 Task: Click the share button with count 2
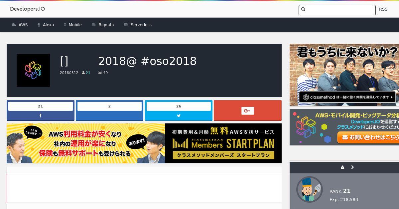pos(109,110)
